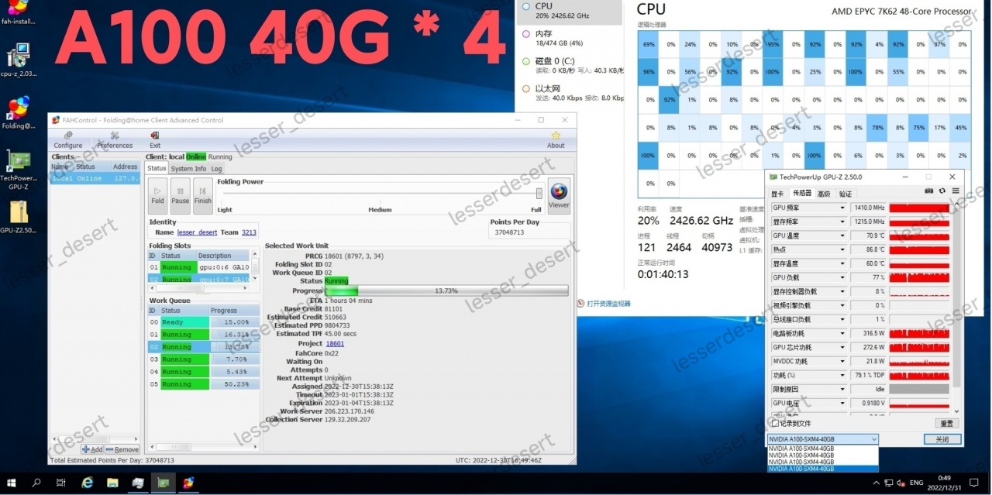
Task: Open the GPU selector combo box in GPU-Z
Action: point(823,439)
